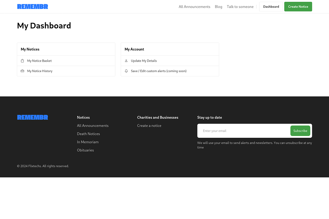Go to In Memoriam in the footer
The height and width of the screenshot is (219, 329).
click(88, 142)
